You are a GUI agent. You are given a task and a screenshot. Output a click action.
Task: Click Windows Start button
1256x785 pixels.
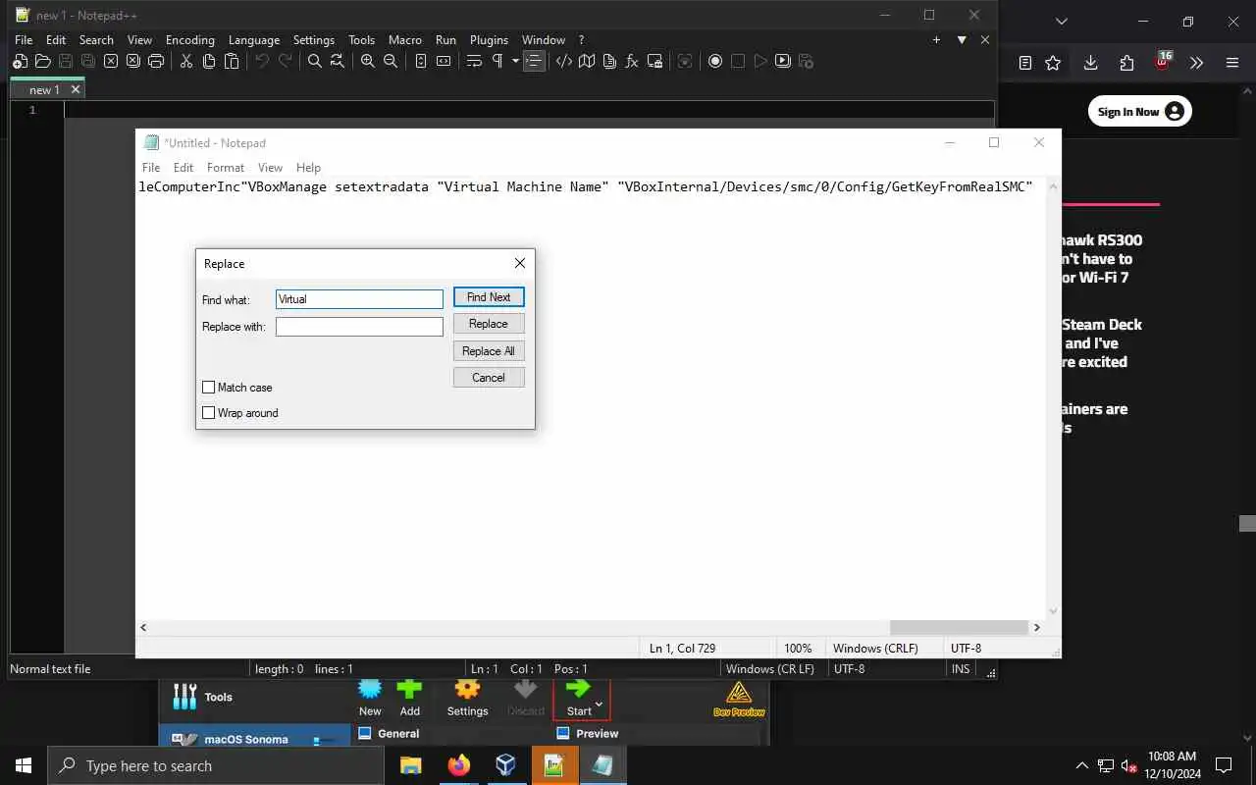(x=24, y=765)
